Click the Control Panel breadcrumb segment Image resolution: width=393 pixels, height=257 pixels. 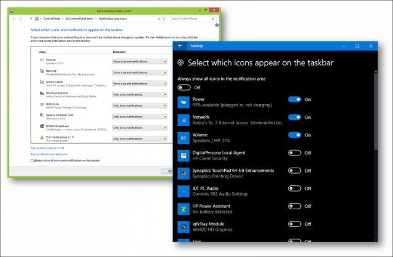tap(52, 19)
